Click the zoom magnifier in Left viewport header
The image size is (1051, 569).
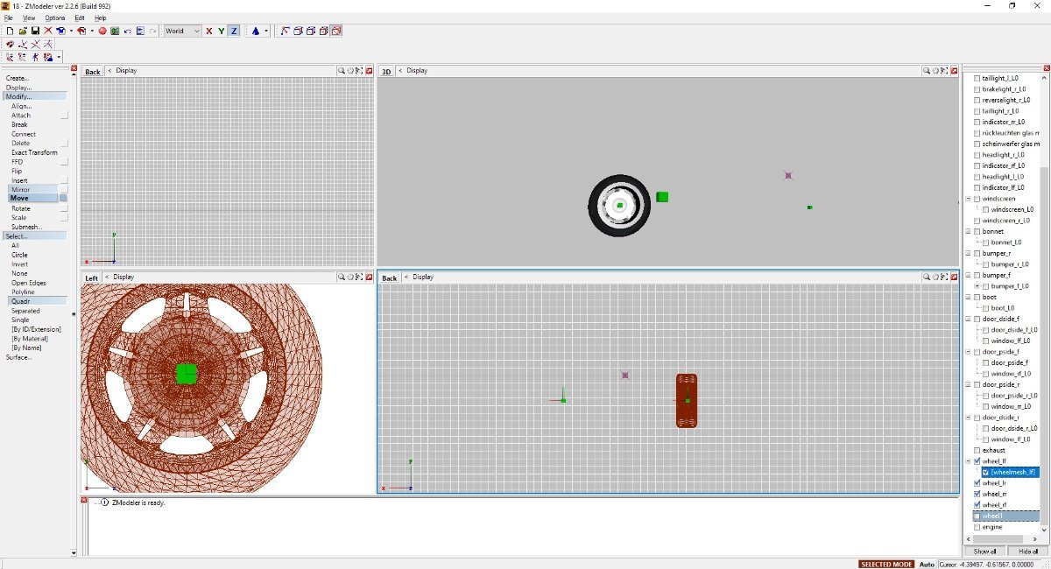[342, 277]
